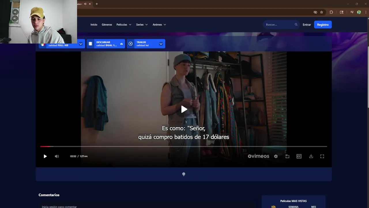Mute the tab via its audio icon

(85, 4)
